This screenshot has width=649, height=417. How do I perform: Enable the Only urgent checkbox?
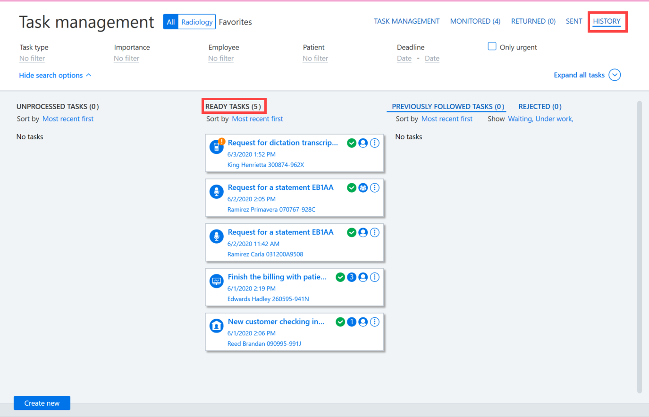(x=492, y=46)
